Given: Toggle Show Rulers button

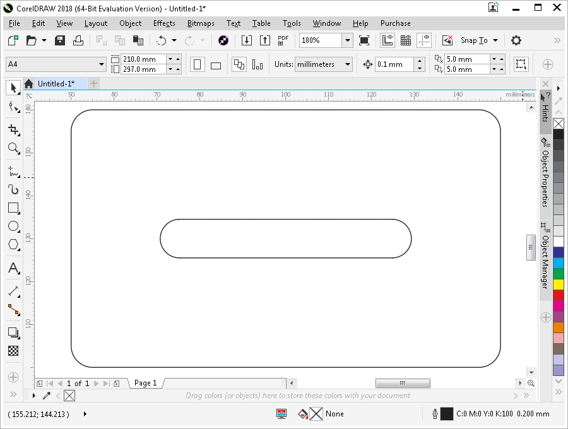Looking at the screenshot, I should 388,40.
